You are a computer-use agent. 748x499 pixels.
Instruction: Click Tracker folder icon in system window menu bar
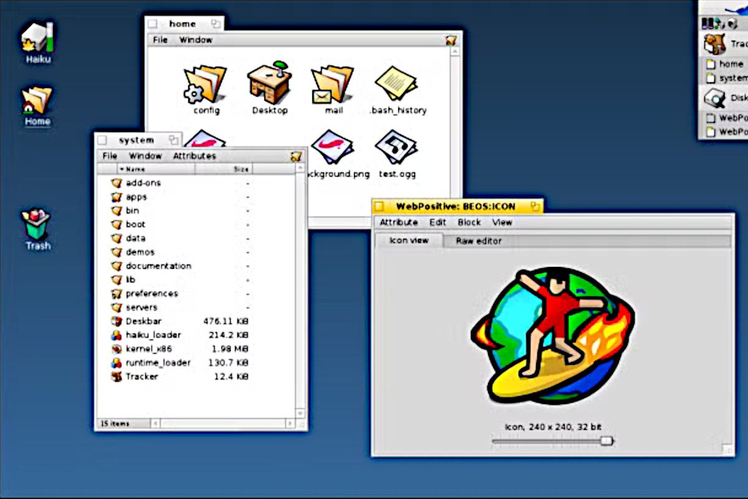[x=296, y=156]
